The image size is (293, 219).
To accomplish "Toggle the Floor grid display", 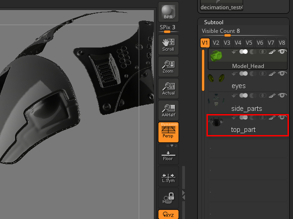I will pyautogui.click(x=168, y=155).
